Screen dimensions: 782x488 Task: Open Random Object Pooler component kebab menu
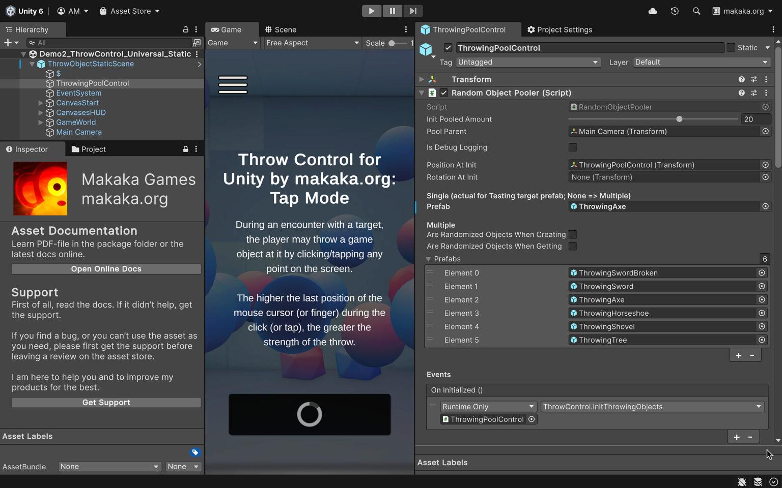[x=766, y=93]
